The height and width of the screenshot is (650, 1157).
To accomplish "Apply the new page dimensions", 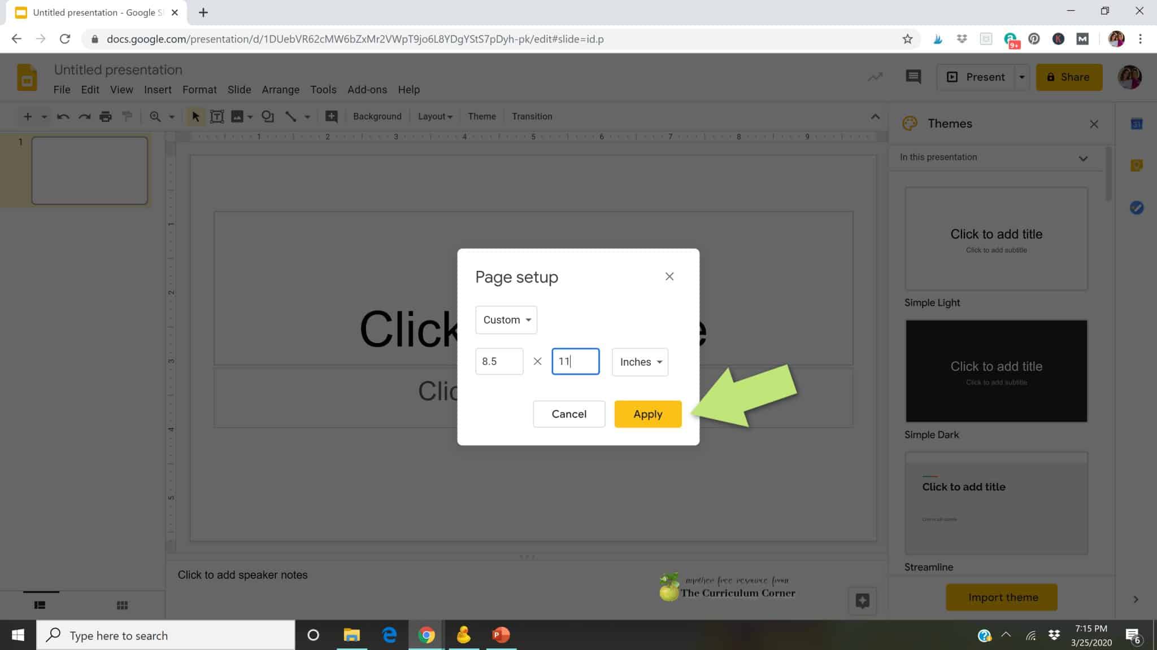I will 647,414.
